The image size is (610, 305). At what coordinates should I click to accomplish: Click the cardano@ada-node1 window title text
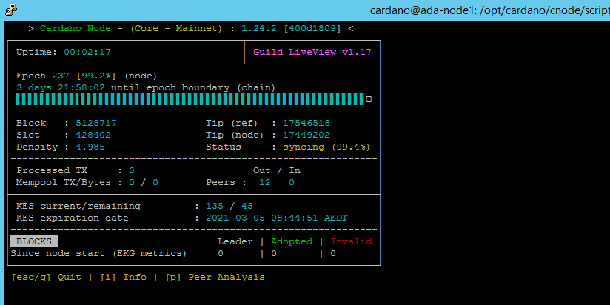(x=490, y=10)
